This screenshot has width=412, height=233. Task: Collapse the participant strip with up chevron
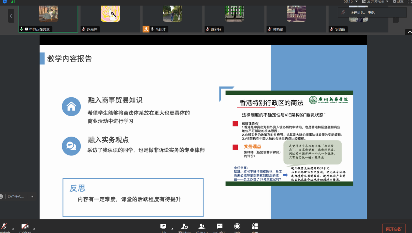coord(408,32)
